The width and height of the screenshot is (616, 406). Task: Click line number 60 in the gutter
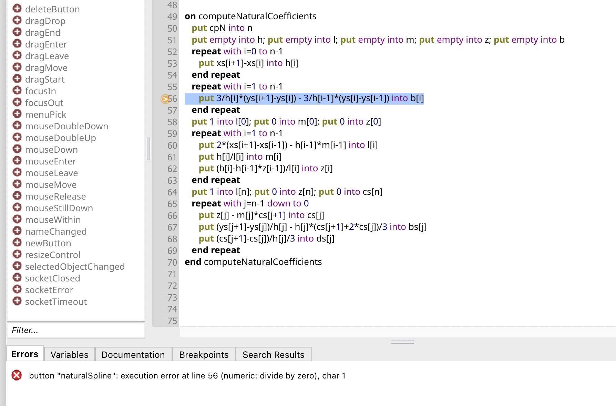point(172,146)
